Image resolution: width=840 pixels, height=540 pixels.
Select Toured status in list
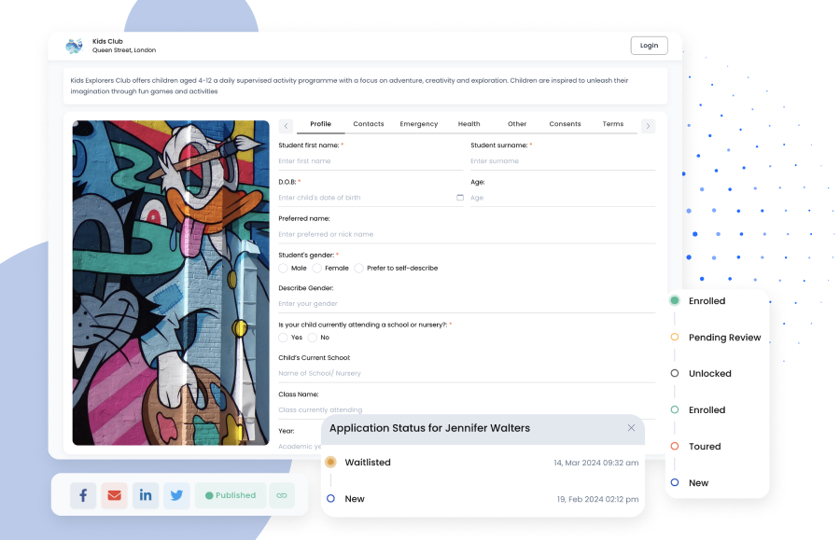pos(696,447)
